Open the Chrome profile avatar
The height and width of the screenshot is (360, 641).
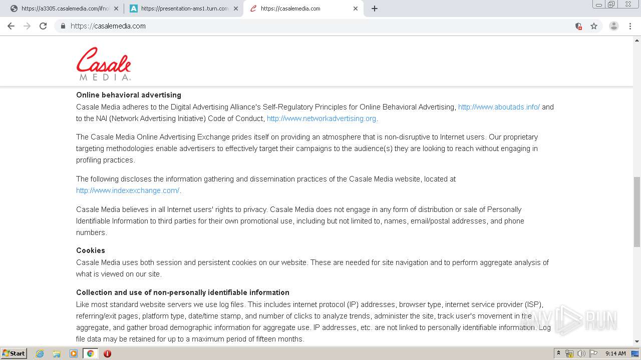coord(614,26)
